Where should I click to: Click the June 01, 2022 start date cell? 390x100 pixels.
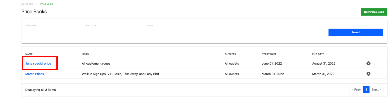[x=272, y=64]
